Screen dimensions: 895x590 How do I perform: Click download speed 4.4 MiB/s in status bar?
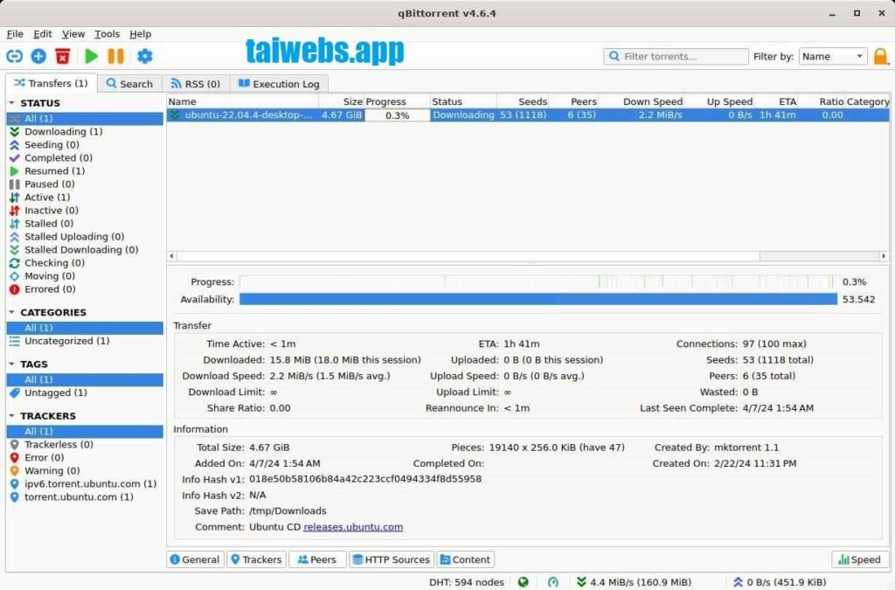(635, 582)
